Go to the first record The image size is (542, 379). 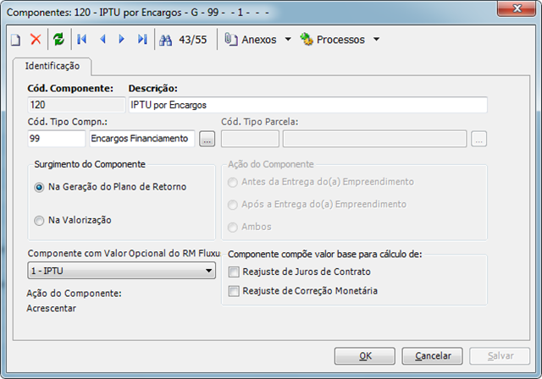[x=82, y=40]
